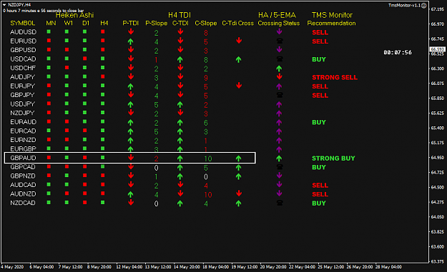
Task: Click GBPAUD W1 green Heiken Ashi square
Action: coord(67,157)
